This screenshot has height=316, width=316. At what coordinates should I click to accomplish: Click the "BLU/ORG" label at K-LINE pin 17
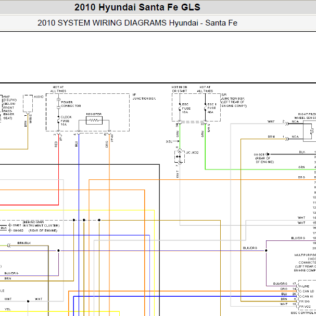coord(280,284)
